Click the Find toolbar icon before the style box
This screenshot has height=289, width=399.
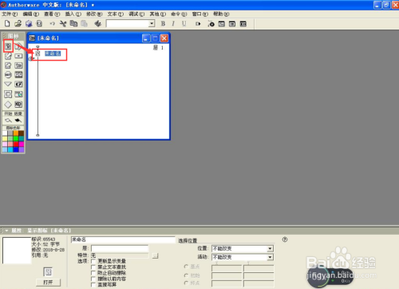coord(97,24)
